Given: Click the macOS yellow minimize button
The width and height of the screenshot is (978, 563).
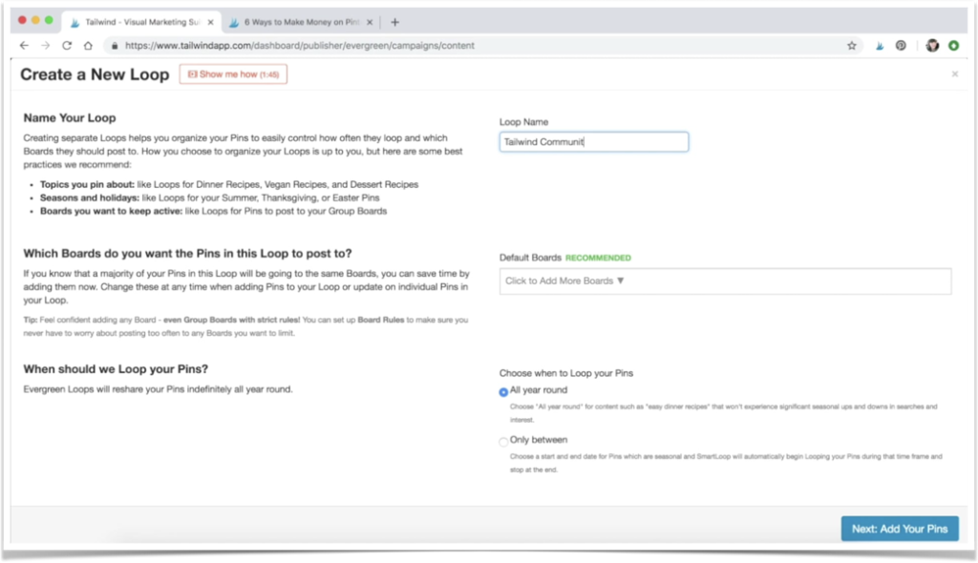Looking at the screenshot, I should 35,20.
